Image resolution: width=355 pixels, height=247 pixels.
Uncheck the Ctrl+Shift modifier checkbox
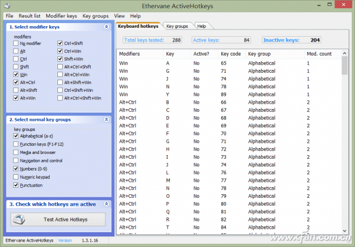point(60,44)
